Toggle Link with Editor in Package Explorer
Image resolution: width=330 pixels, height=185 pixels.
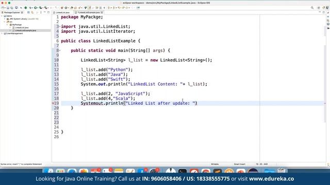point(32,12)
